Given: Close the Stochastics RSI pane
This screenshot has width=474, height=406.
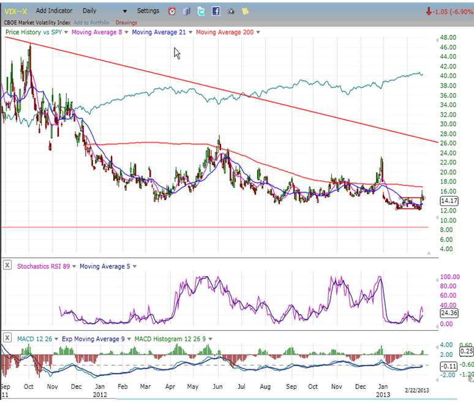Looking at the screenshot, I should point(7,265).
